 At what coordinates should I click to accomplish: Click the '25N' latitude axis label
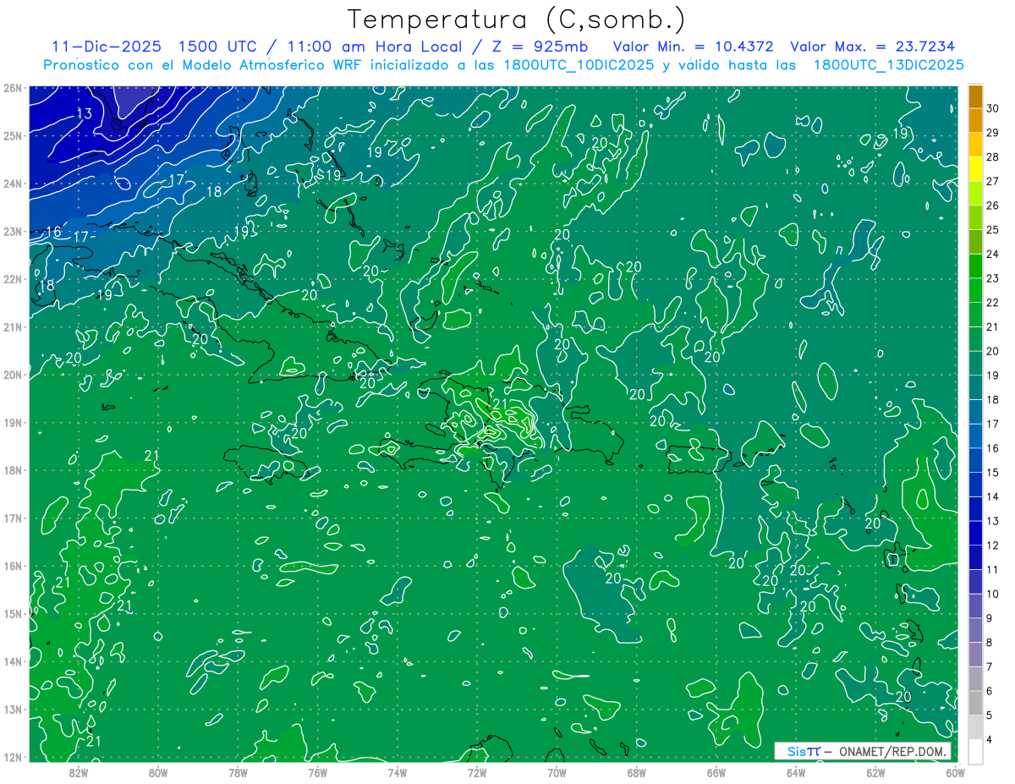[x=12, y=135]
